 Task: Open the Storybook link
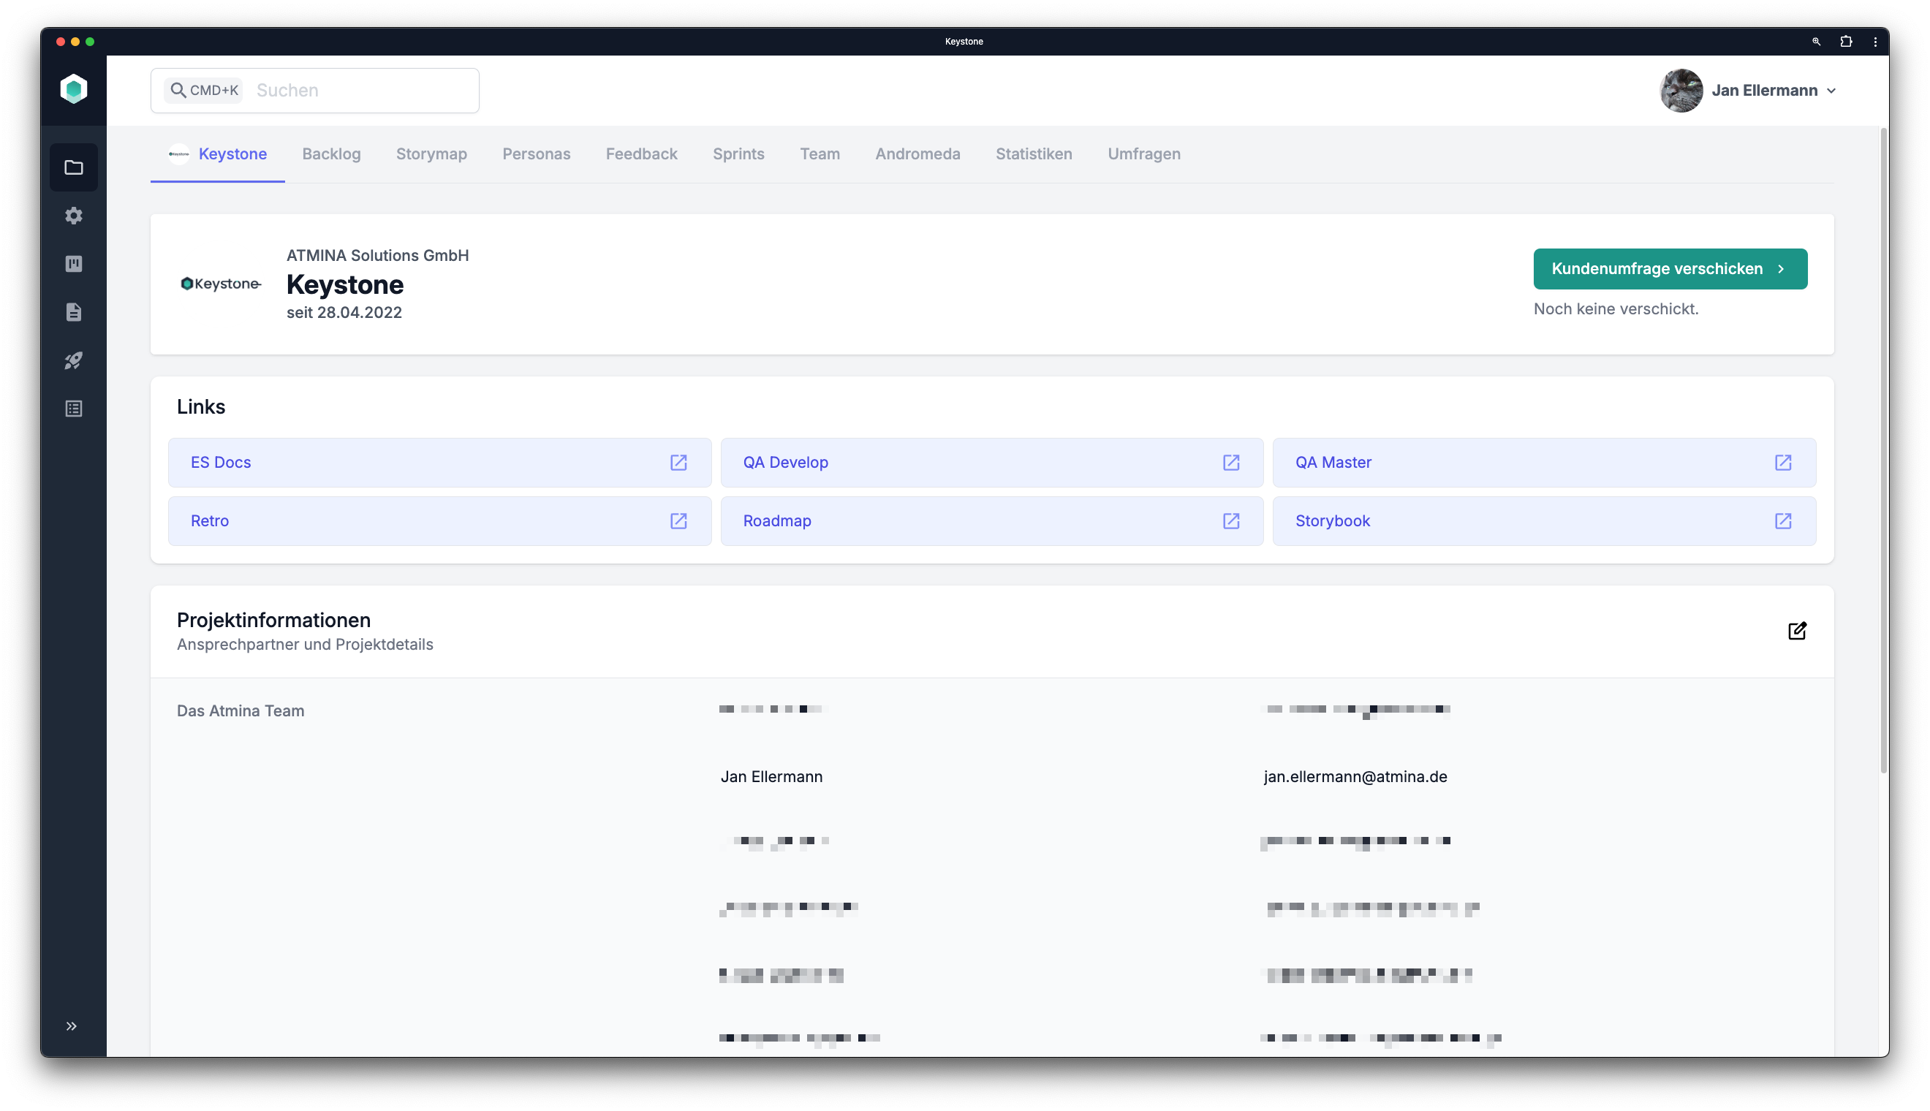1544,521
